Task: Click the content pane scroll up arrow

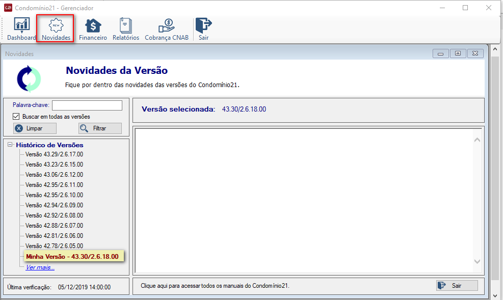Action: coord(477,140)
